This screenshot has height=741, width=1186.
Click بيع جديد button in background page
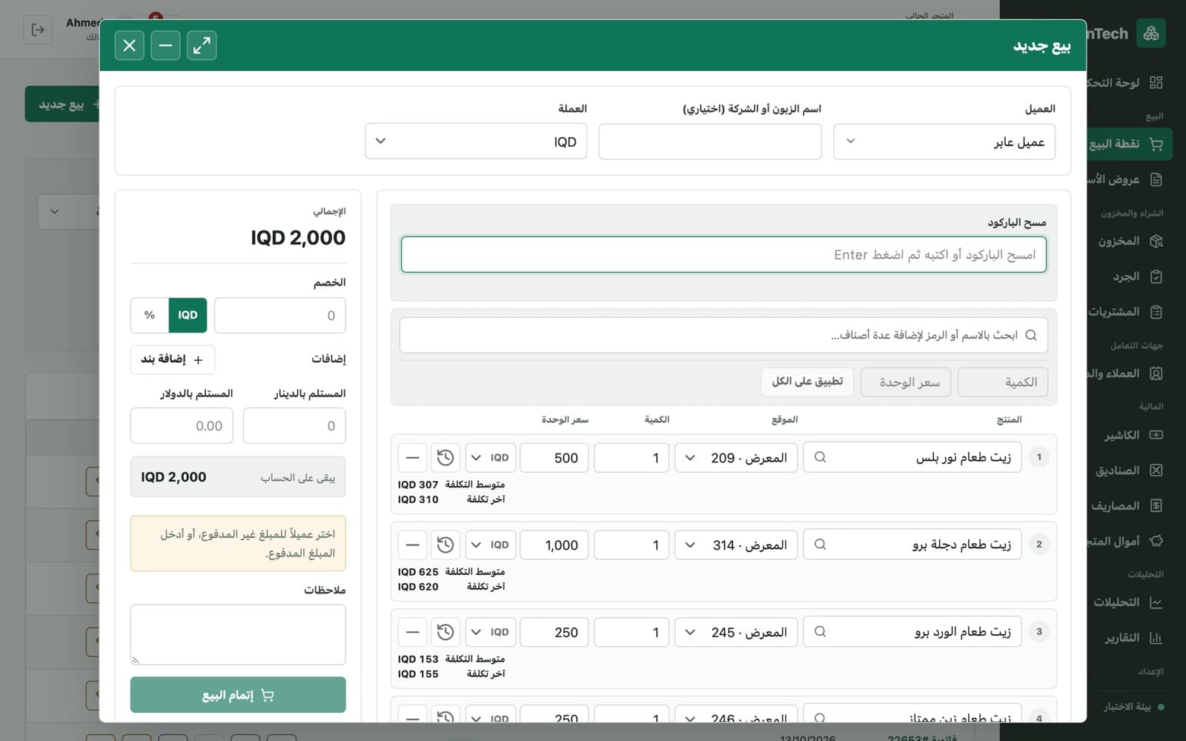62,104
